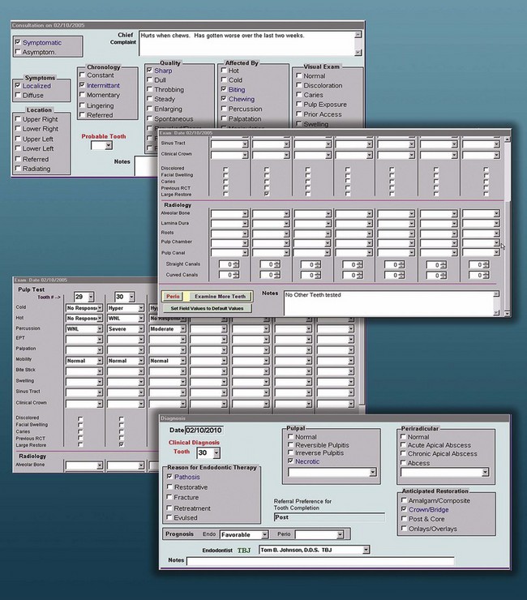Open Percussion dropdown showing Severe
The height and width of the screenshot is (600, 527).
click(141, 328)
